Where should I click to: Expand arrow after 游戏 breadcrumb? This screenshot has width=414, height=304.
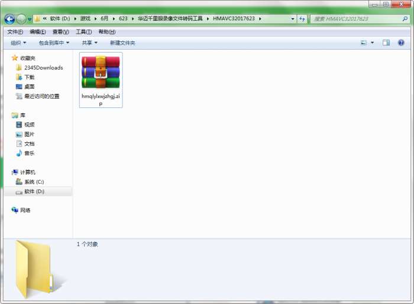[95, 19]
